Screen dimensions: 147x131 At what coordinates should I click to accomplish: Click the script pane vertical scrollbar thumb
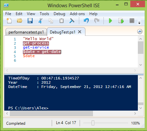pyautogui.click(x=140, y=48)
